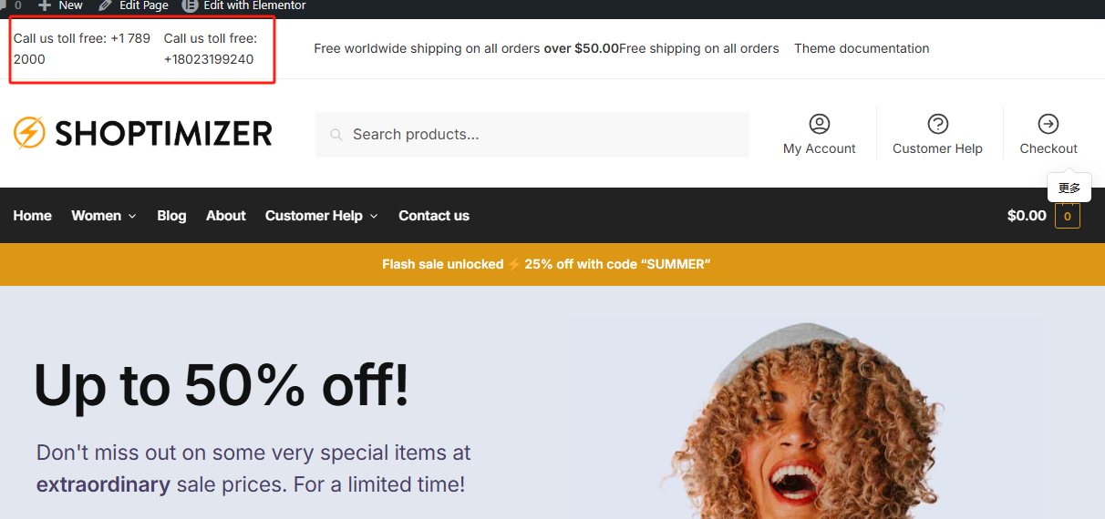1105x519 pixels.
Task: Open My Account user icon
Action: pyautogui.click(x=819, y=124)
